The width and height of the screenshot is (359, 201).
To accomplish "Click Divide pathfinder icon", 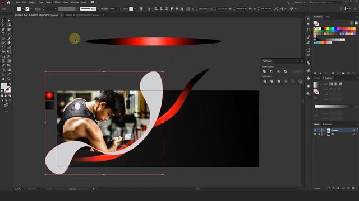I will click(265, 81).
